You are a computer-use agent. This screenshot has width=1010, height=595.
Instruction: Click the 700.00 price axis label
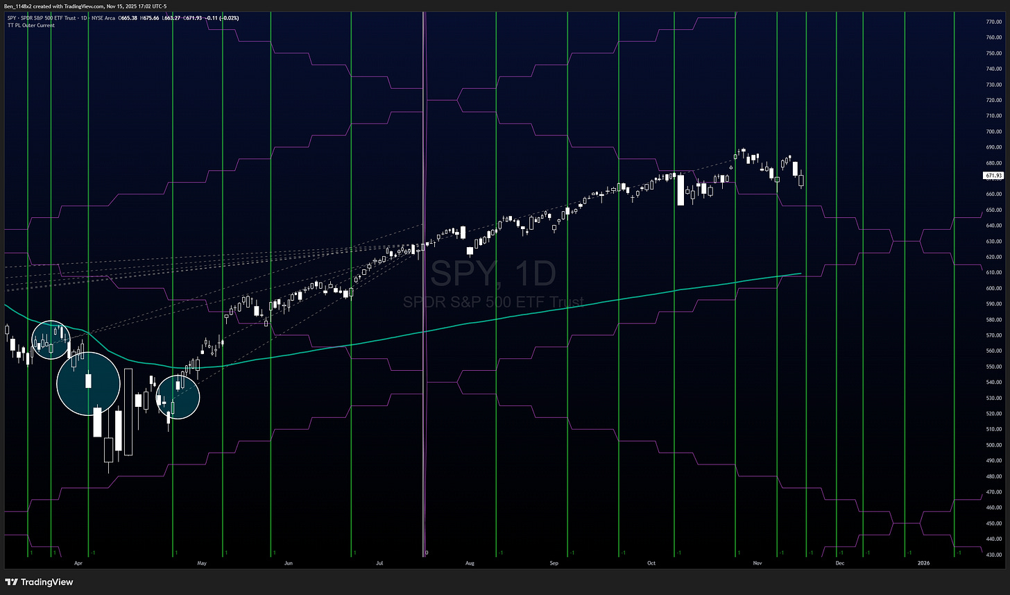(993, 132)
